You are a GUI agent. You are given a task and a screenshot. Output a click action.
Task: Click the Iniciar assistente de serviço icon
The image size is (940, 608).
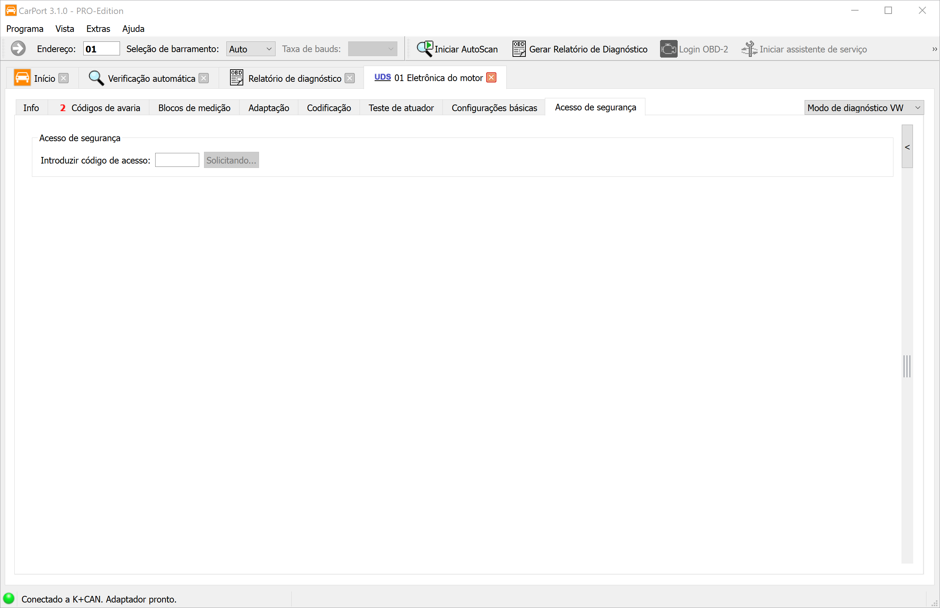749,49
